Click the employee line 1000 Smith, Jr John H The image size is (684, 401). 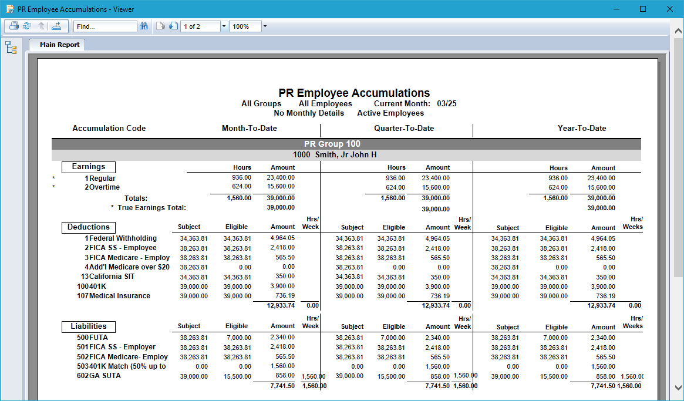click(x=346, y=155)
